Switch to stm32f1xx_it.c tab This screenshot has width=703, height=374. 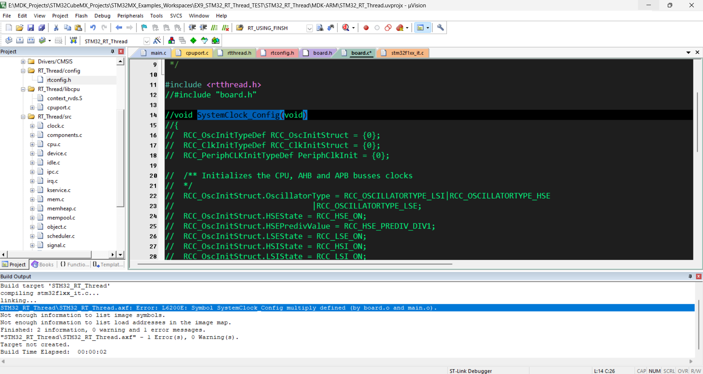pos(403,53)
